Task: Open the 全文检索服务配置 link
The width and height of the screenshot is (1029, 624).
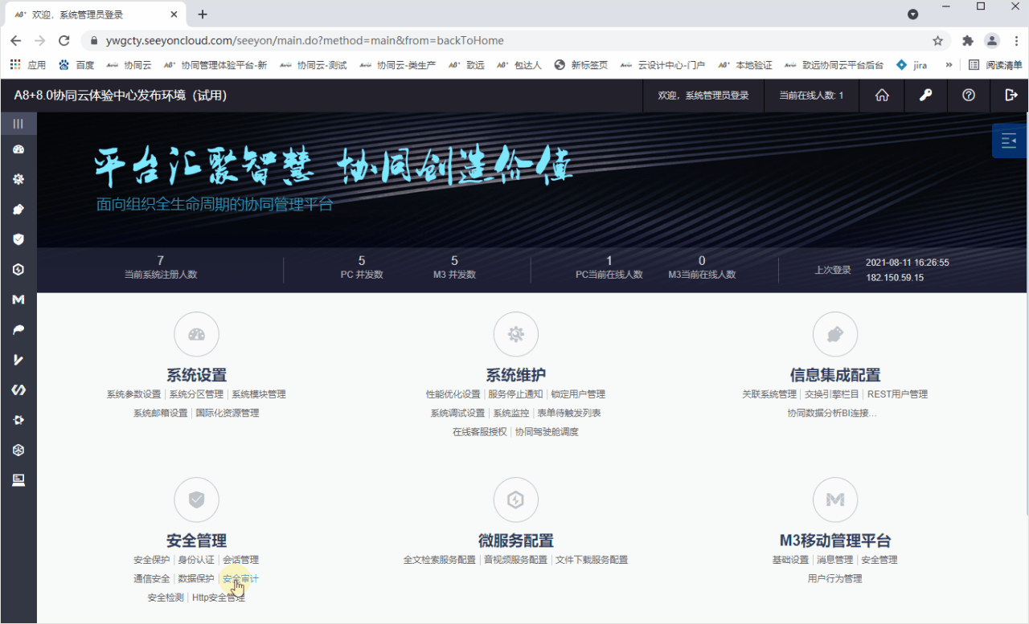Action: click(x=440, y=560)
